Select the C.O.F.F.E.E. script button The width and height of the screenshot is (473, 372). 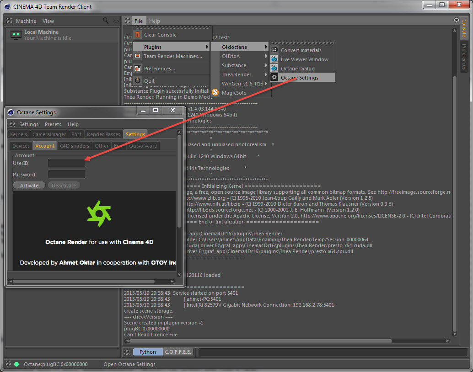pos(178,352)
